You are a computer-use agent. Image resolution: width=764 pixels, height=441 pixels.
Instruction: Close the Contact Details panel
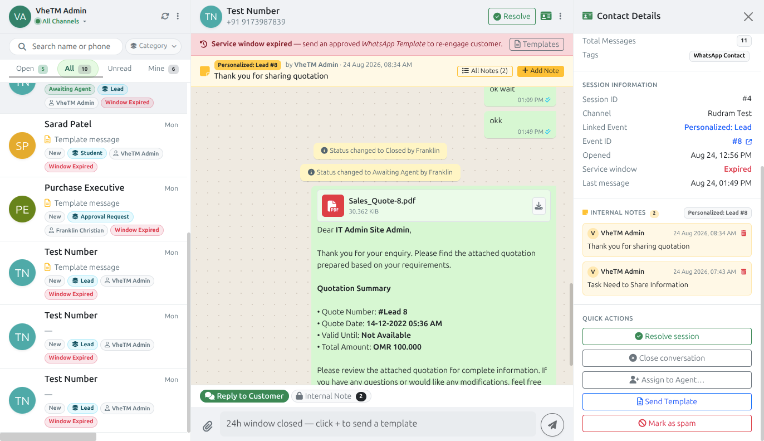748,17
